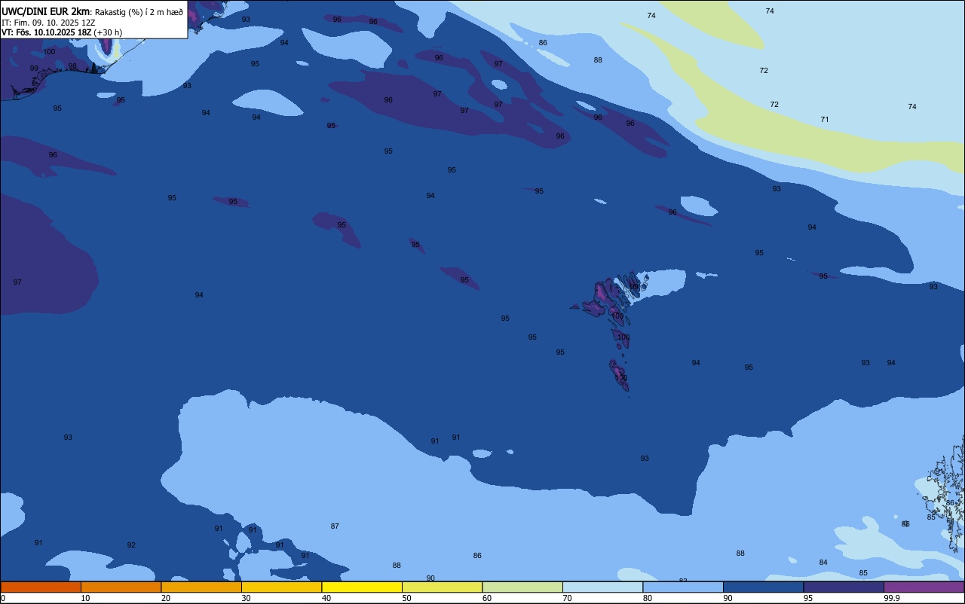Click the 90–95 dark blue legend swatch
Viewport: 965px width, 604px height.
click(x=763, y=587)
